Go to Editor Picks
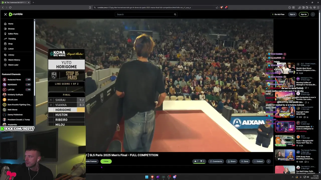321x180 pixels. click(13, 34)
